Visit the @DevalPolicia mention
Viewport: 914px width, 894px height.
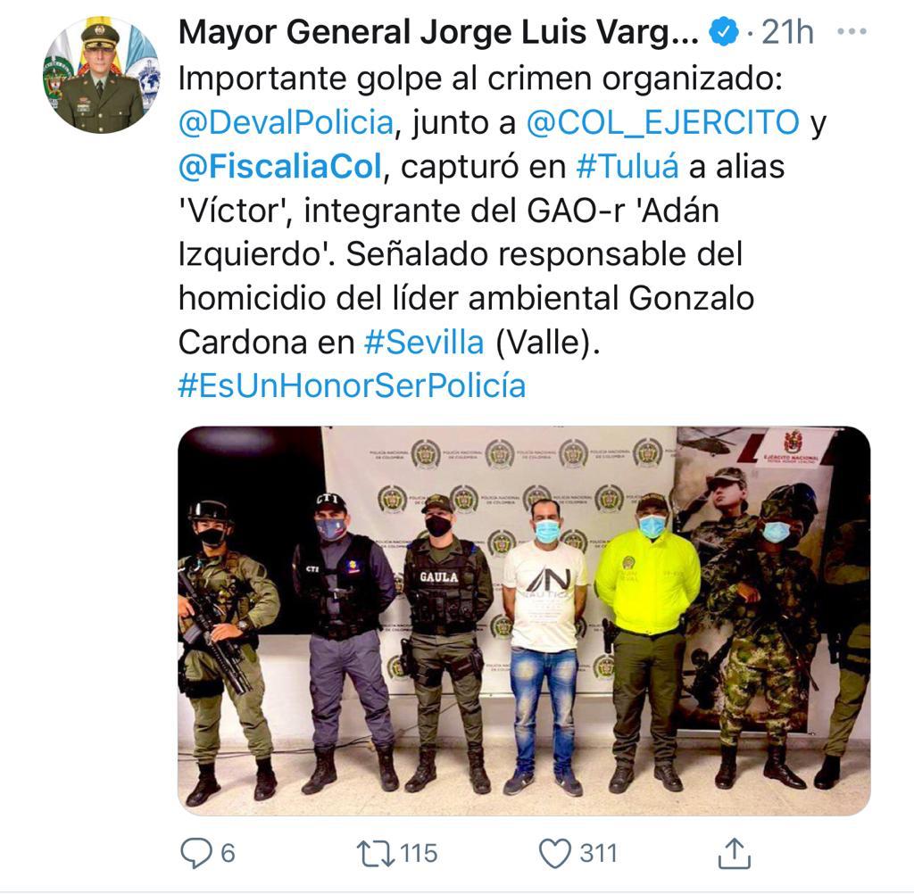(x=287, y=122)
